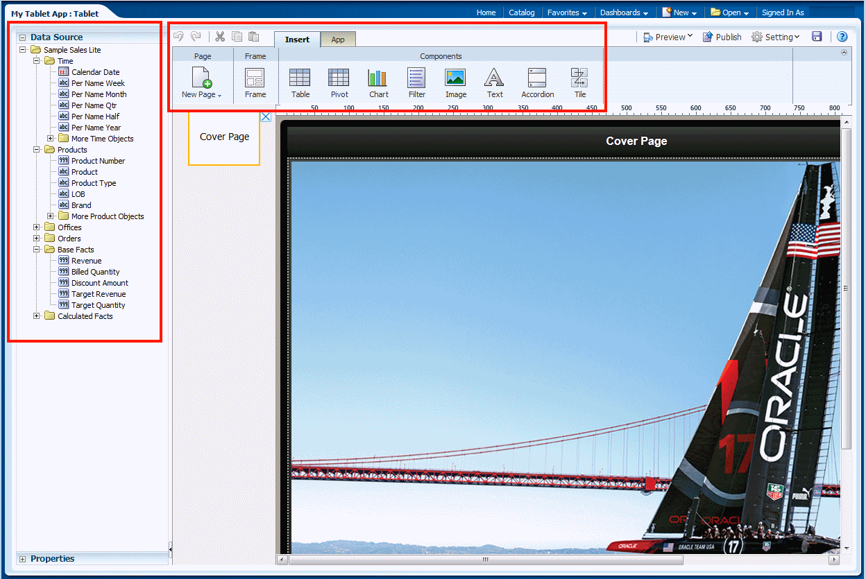Insert a Pivot table component
Image resolution: width=866 pixels, height=579 pixels.
click(339, 83)
